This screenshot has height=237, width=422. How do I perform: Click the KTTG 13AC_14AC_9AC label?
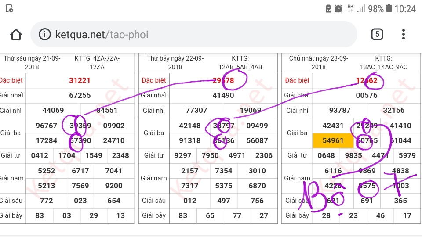tap(383, 62)
